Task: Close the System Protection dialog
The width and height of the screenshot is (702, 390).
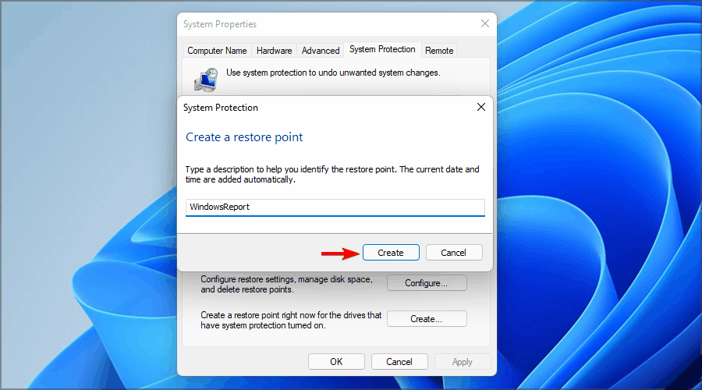Action: [x=480, y=107]
